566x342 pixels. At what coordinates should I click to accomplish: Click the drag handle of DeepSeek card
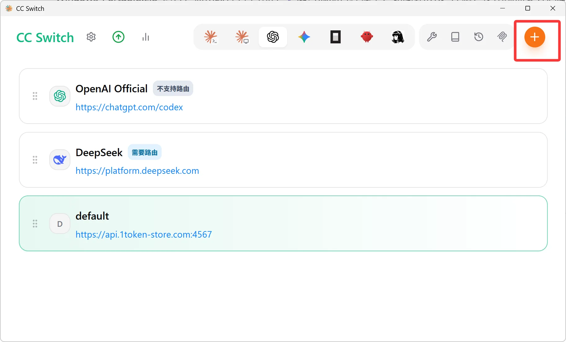tap(35, 160)
